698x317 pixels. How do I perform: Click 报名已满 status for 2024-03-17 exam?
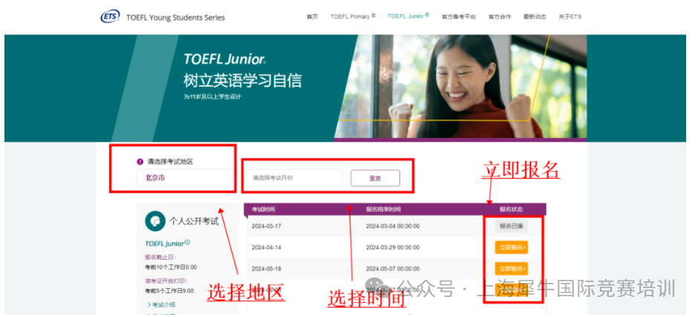point(511,226)
